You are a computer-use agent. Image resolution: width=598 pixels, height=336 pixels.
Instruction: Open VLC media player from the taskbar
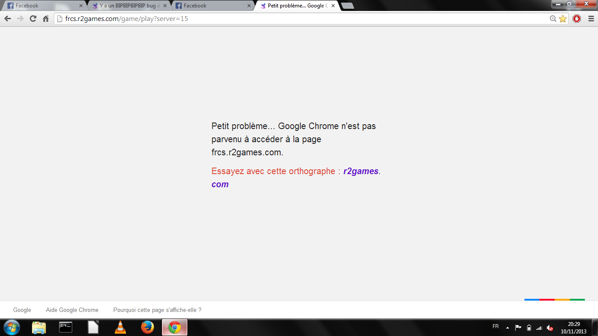120,327
